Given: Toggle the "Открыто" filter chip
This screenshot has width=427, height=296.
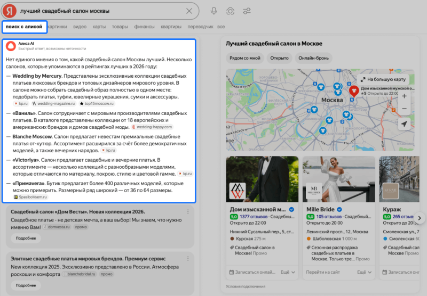Looking at the screenshot, I should (279, 58).
